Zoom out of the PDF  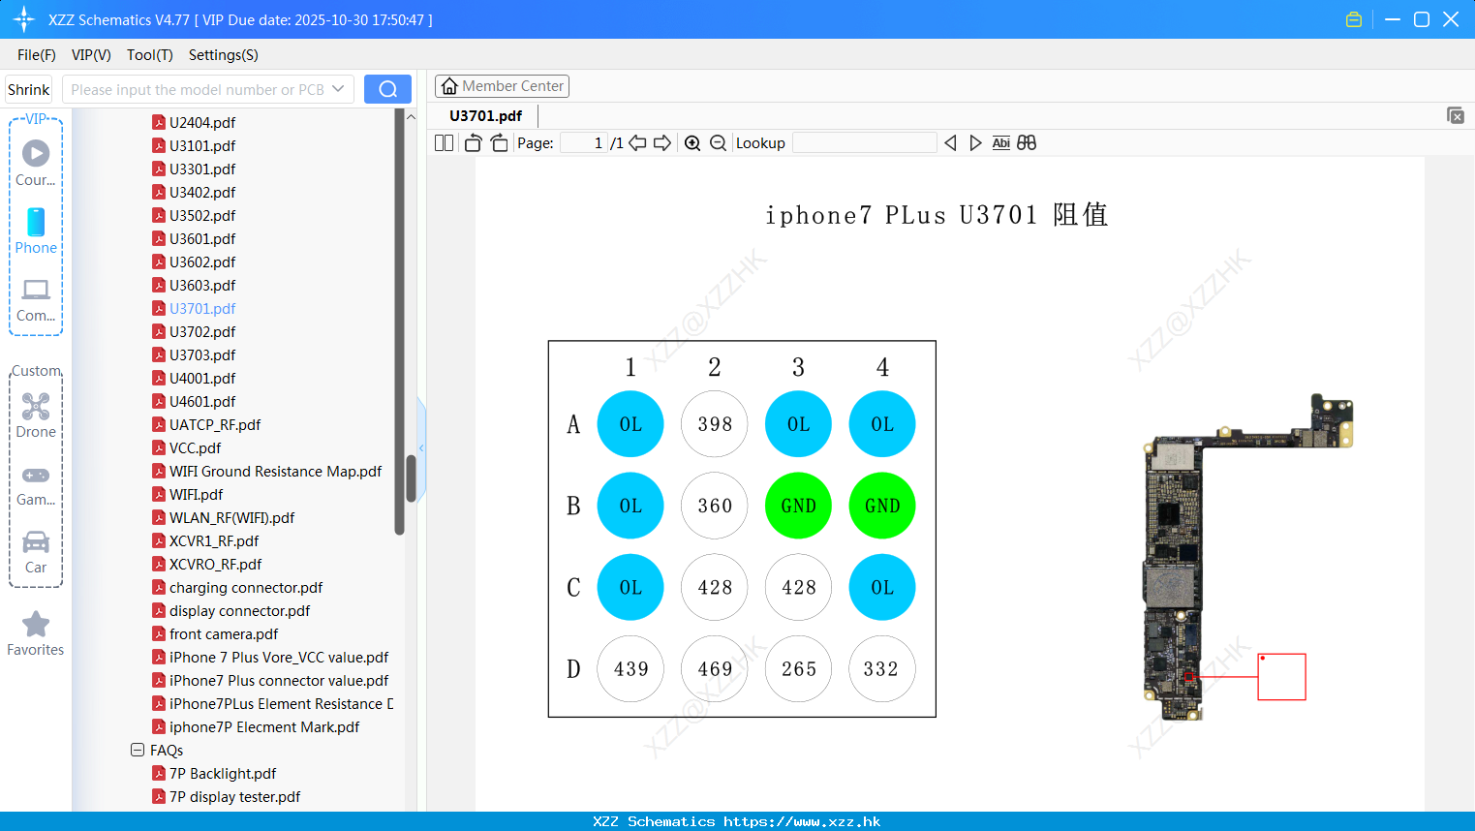pos(718,142)
